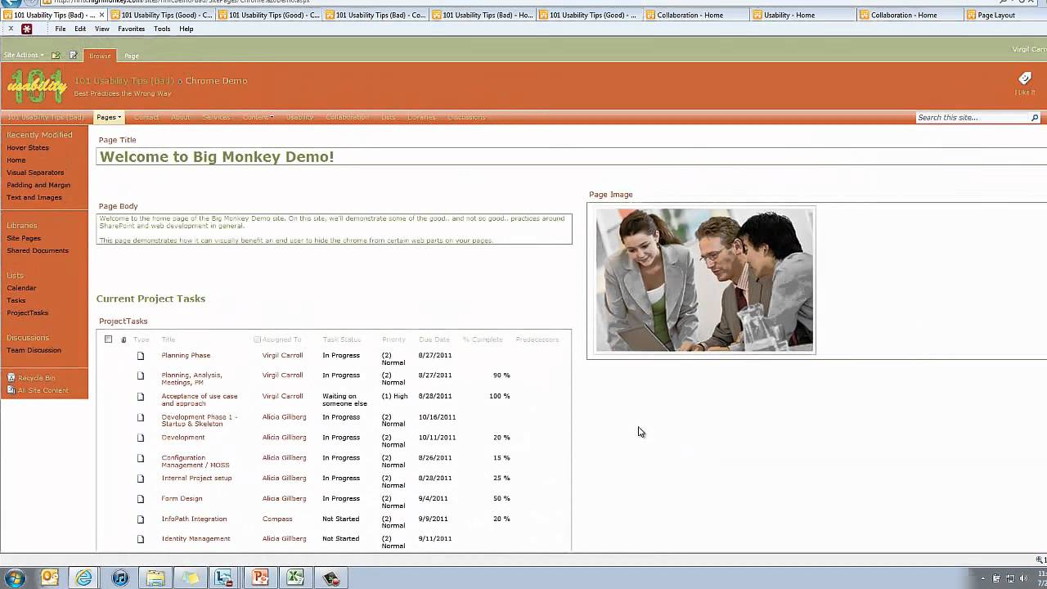Open the Calendar sidebar link

21,288
